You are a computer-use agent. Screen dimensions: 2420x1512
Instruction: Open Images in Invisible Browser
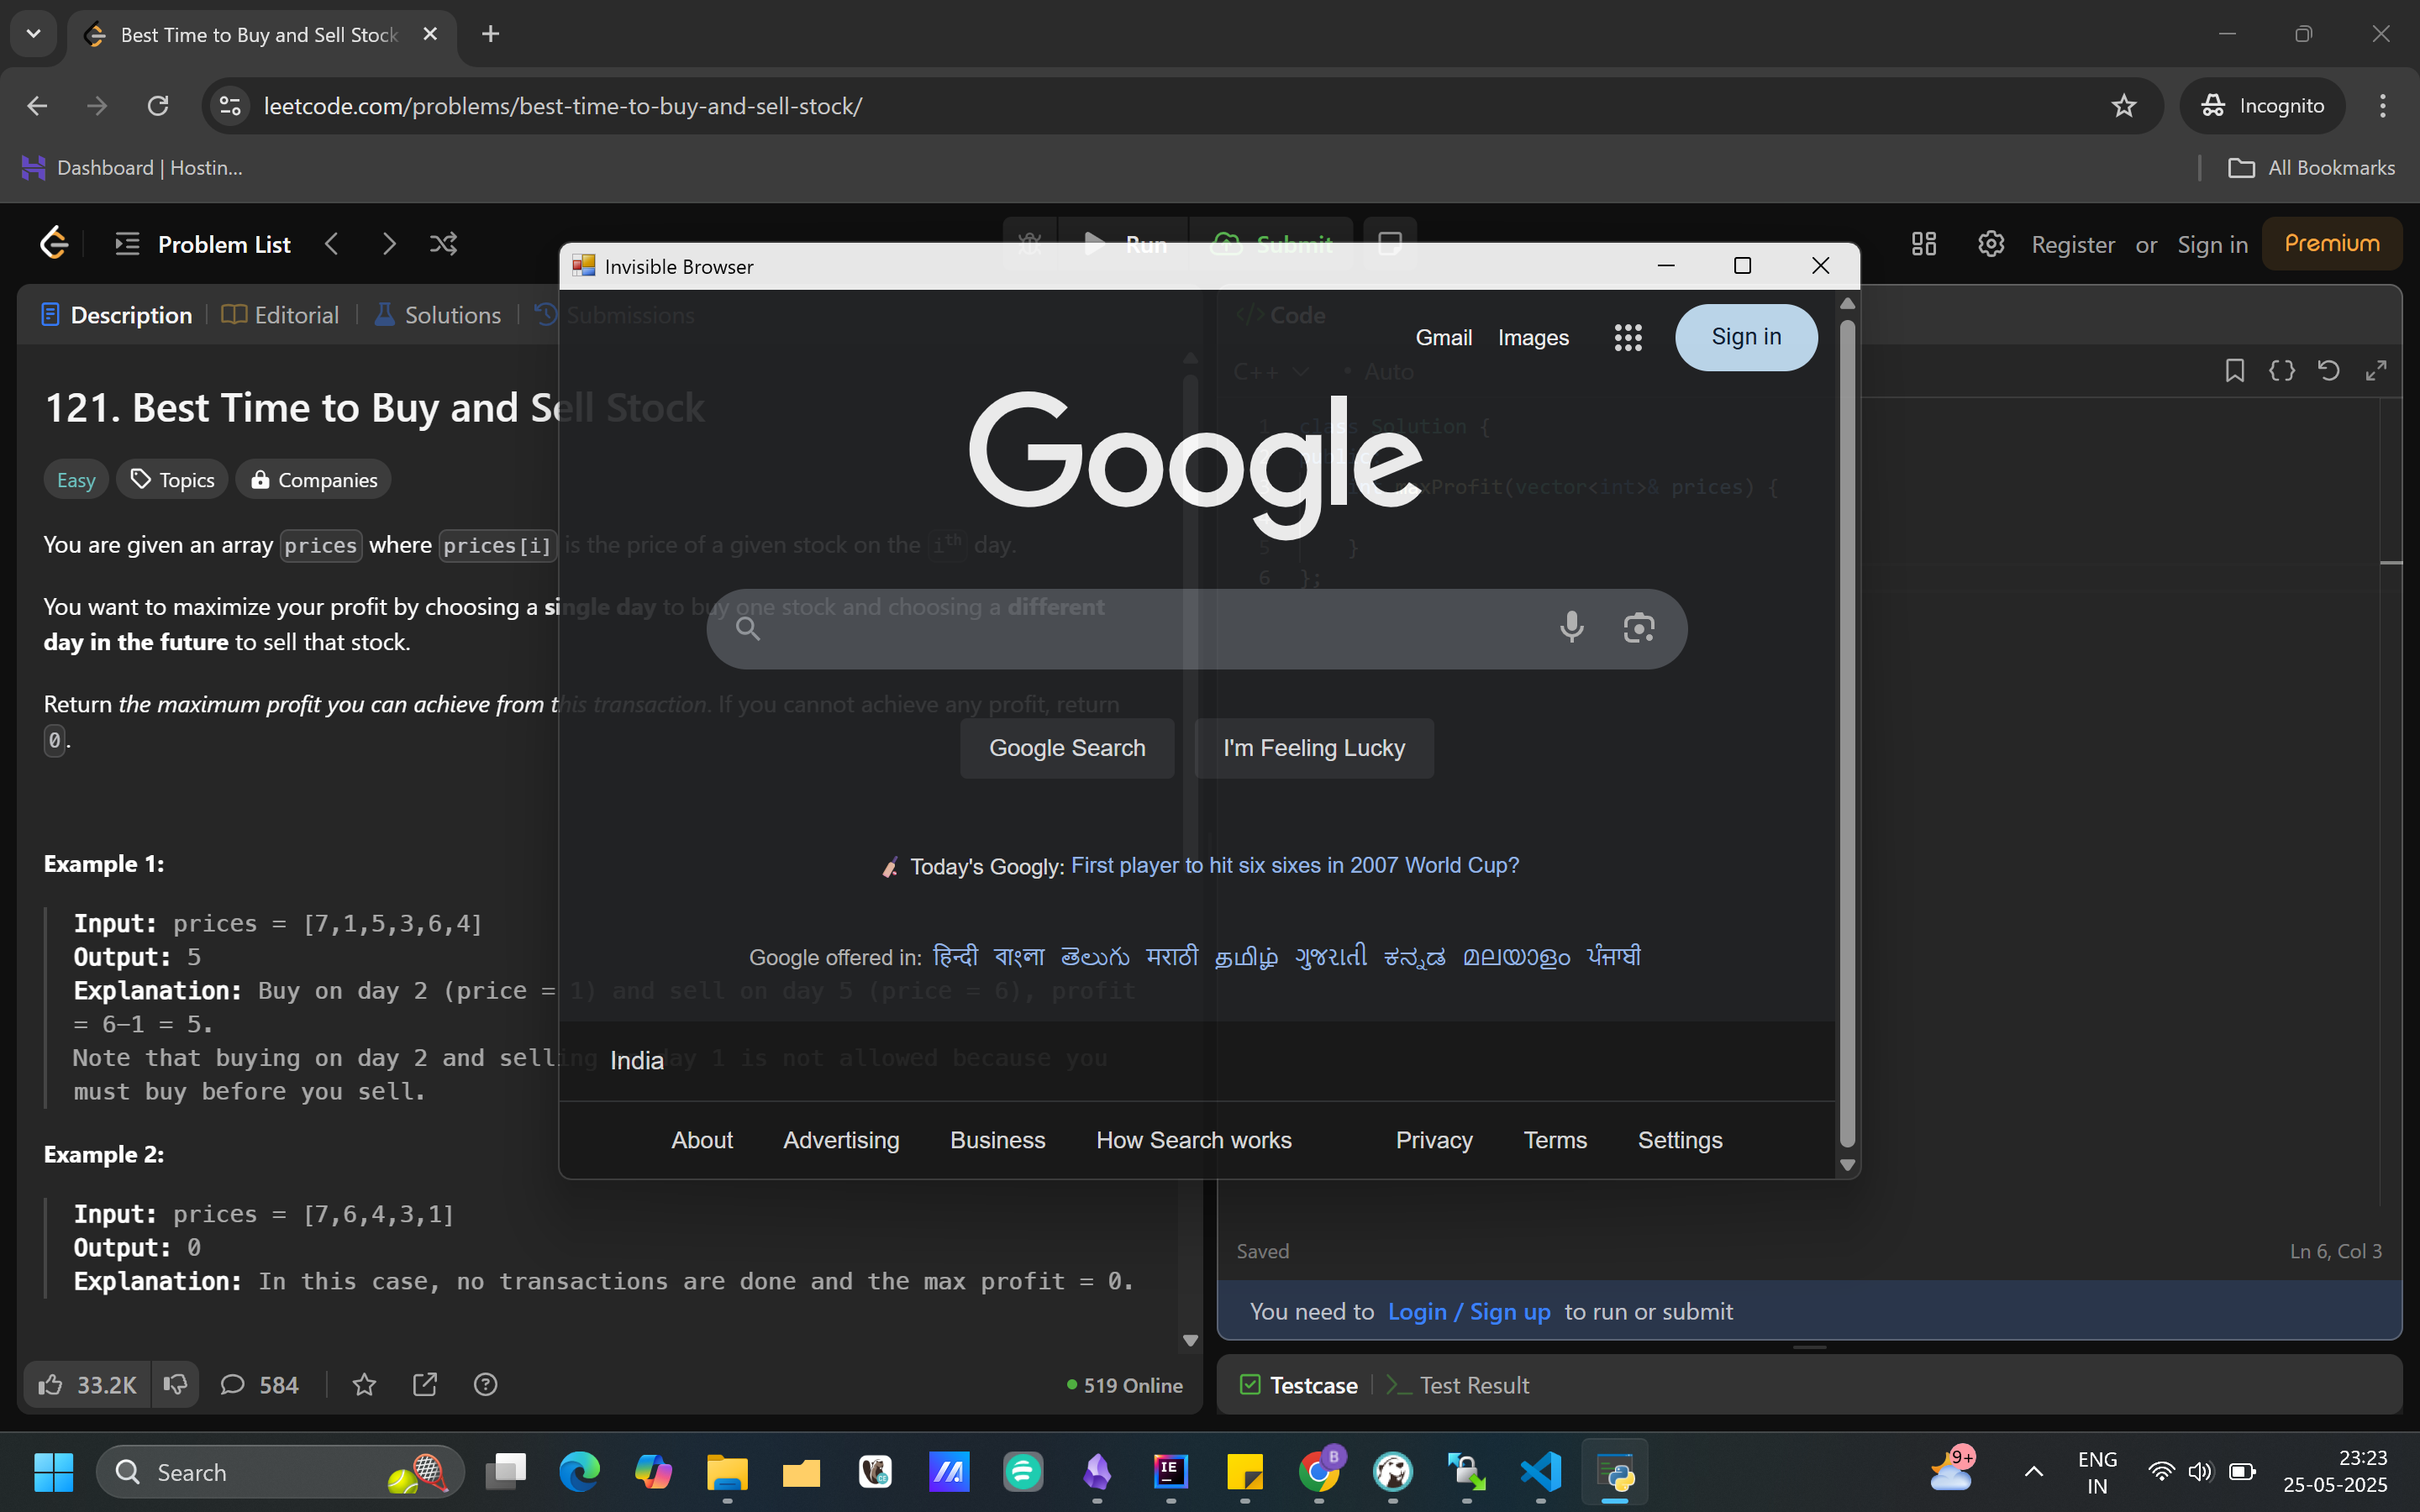[1533, 338]
